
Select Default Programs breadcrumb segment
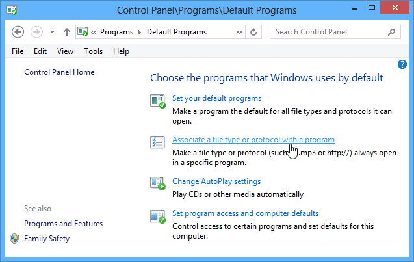tap(177, 32)
